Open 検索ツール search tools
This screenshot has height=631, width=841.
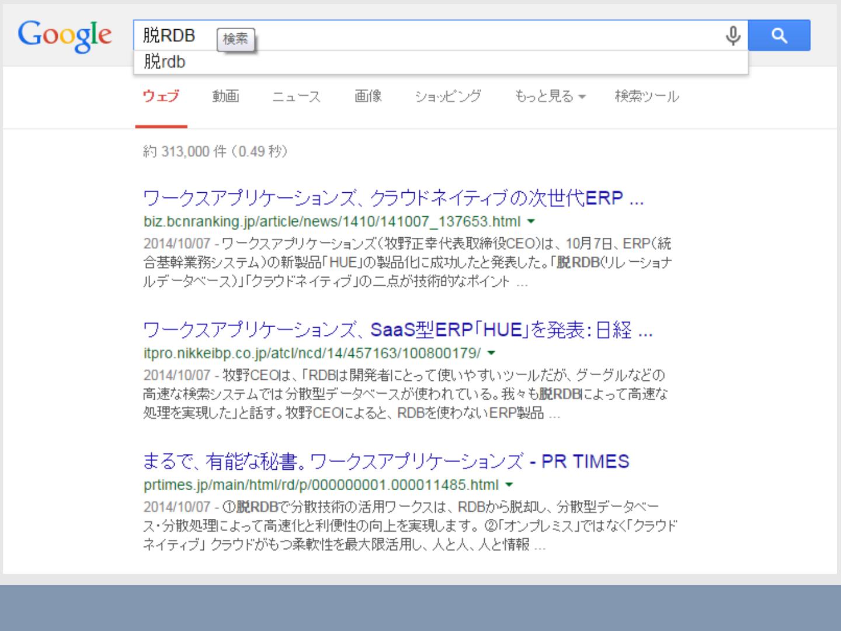point(647,96)
